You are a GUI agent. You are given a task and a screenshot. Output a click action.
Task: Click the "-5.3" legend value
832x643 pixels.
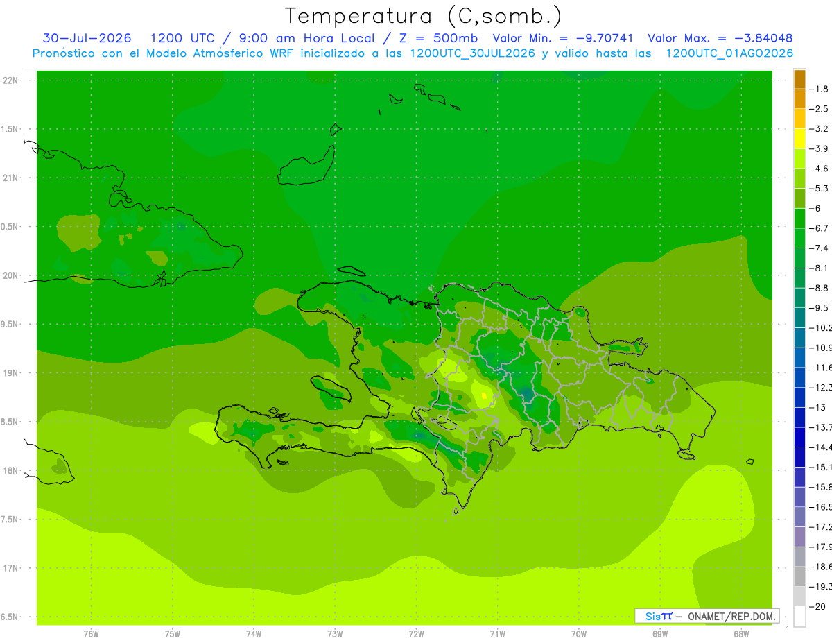coord(820,189)
